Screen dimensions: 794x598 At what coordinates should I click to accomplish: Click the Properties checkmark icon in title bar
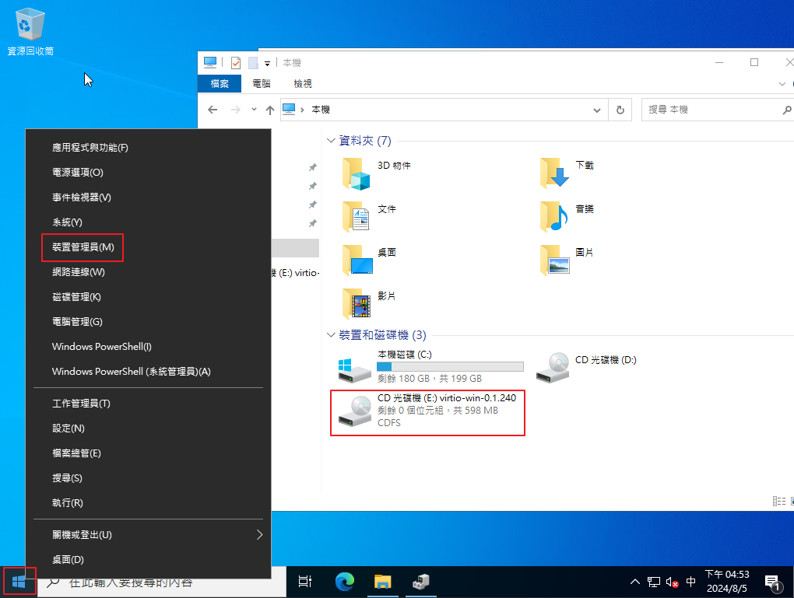click(x=236, y=63)
